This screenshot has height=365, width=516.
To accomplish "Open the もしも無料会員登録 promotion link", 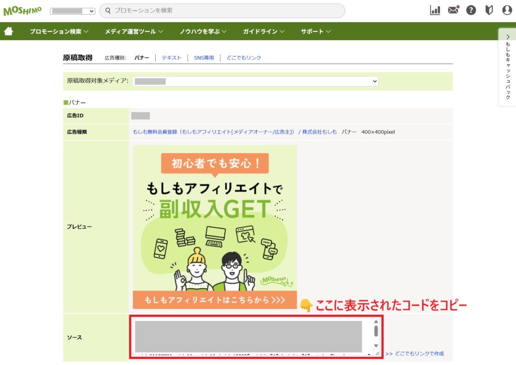I will pyautogui.click(x=213, y=132).
